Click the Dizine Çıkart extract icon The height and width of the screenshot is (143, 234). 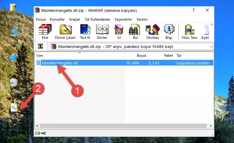tap(65, 32)
